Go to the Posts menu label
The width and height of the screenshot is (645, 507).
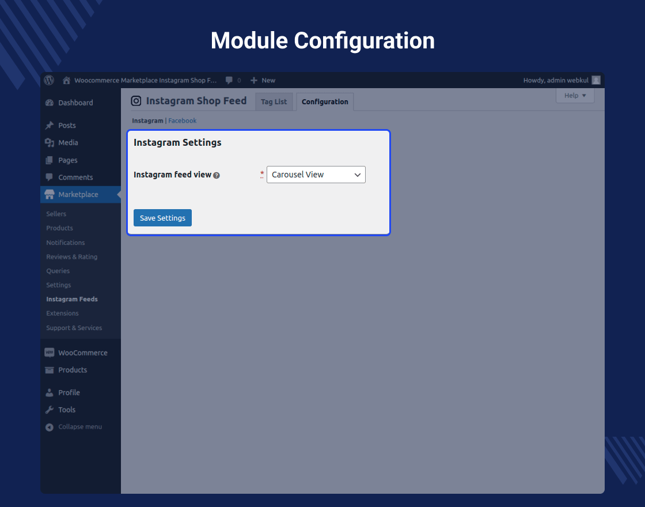pos(67,126)
